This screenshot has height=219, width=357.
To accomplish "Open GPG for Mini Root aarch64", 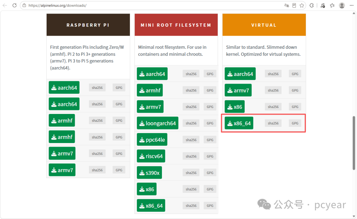I will (210, 74).
